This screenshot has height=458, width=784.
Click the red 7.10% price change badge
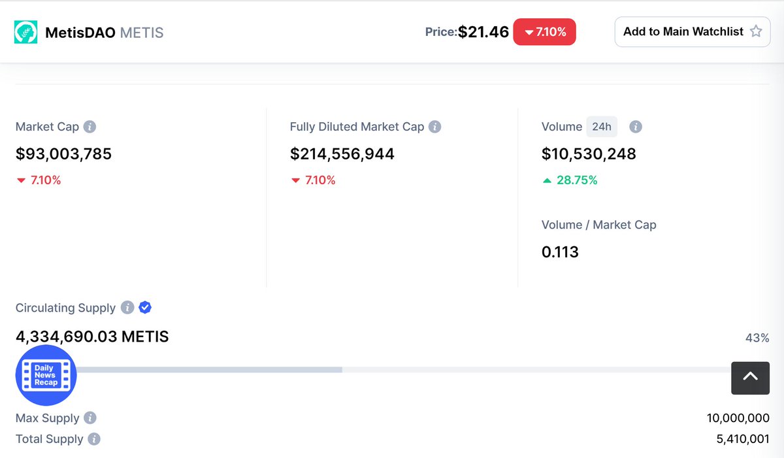[545, 32]
